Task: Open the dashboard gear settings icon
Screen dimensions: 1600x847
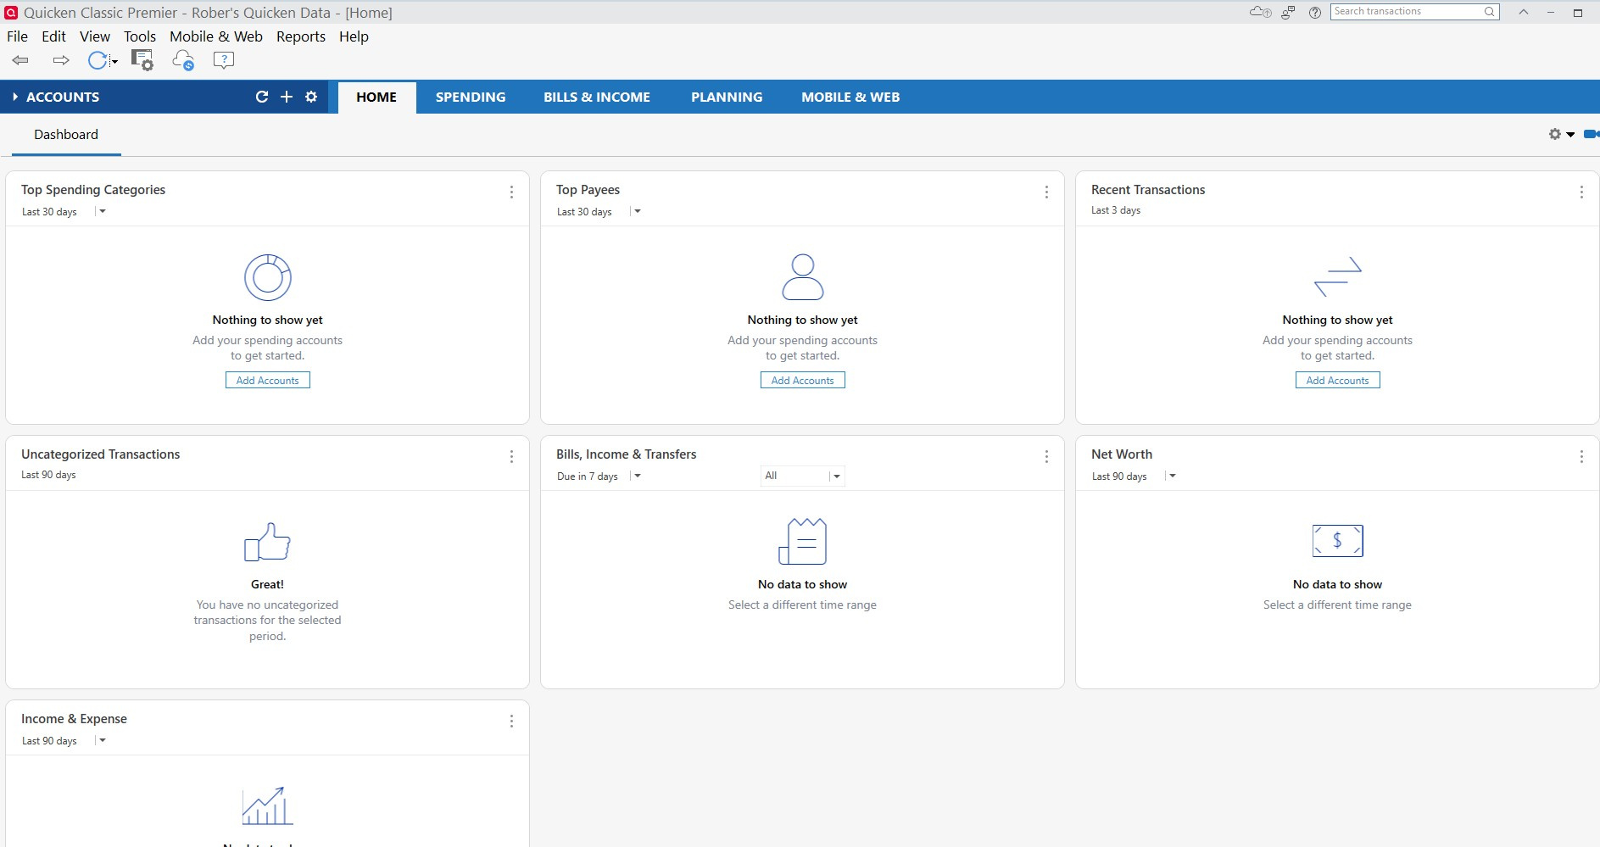Action: pos(1555,134)
